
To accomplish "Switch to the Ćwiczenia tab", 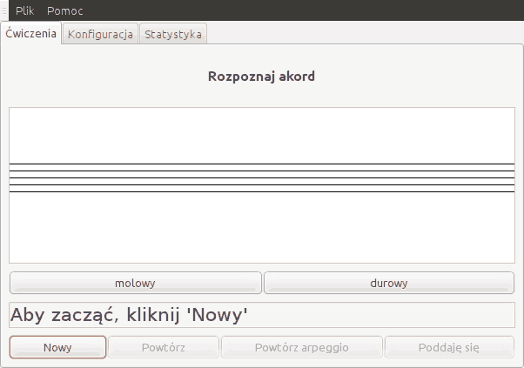I will pyautogui.click(x=30, y=33).
